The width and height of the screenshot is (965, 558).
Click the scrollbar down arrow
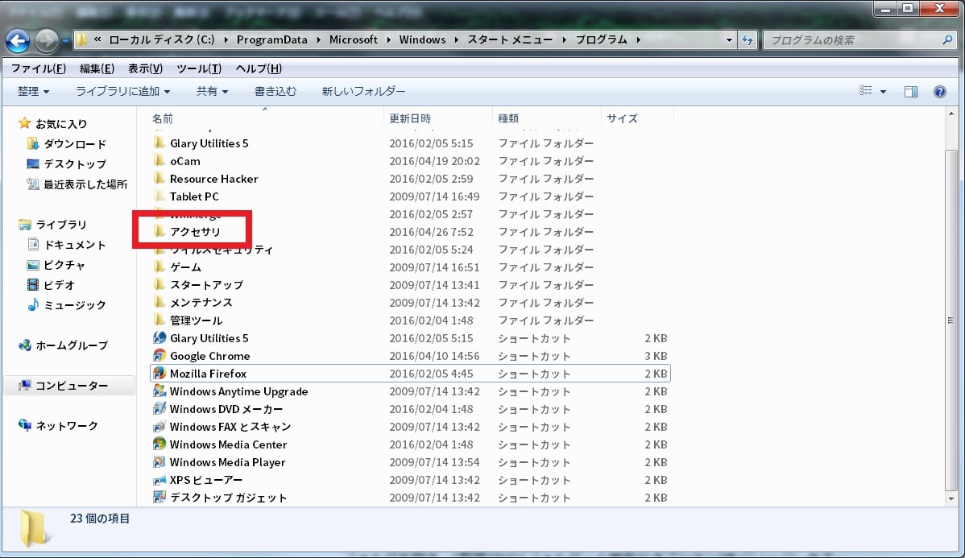click(x=951, y=498)
